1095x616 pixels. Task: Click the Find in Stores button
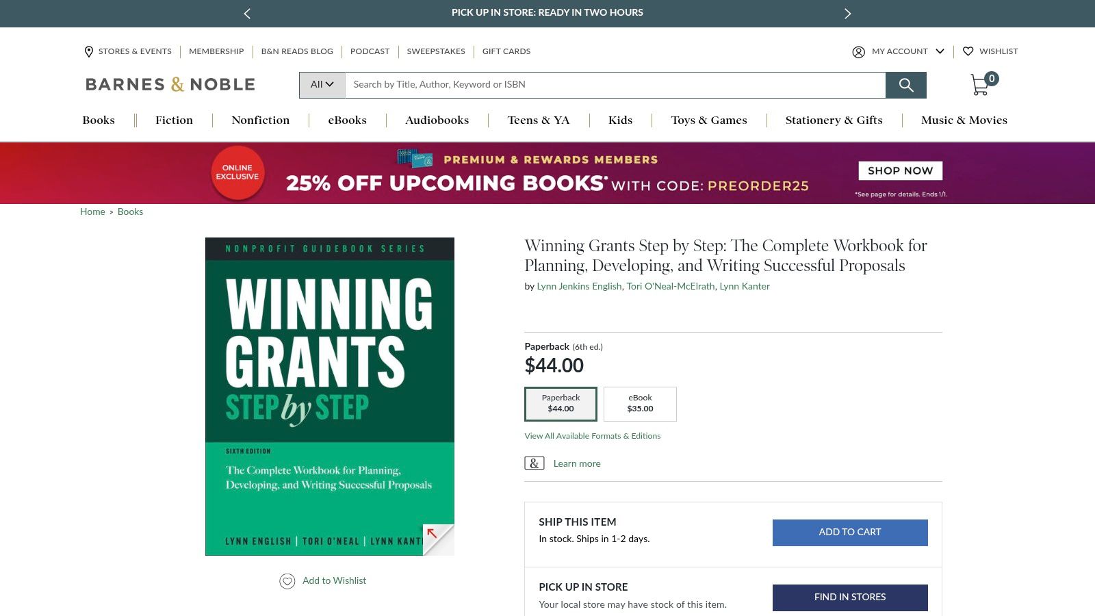[x=850, y=598]
